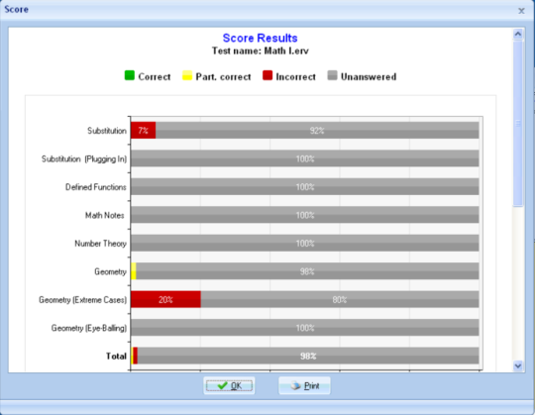The height and width of the screenshot is (415, 535).
Task: Click the red 7% Substitution bar segment
Action: pos(144,131)
